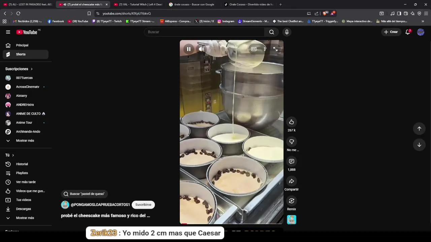Viewport: 431px width, 242px height.
Task: Mute the Shorts video volume
Action: pos(201,49)
